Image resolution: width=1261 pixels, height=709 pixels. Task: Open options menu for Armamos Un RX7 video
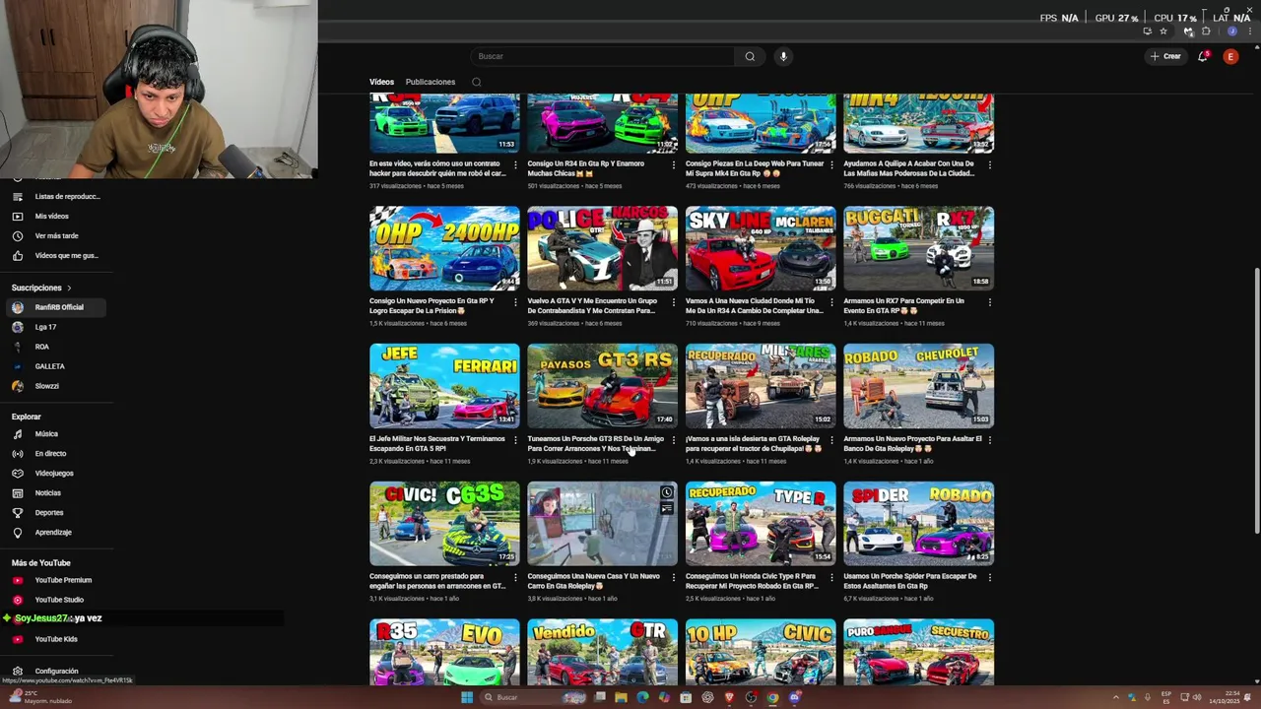click(989, 301)
